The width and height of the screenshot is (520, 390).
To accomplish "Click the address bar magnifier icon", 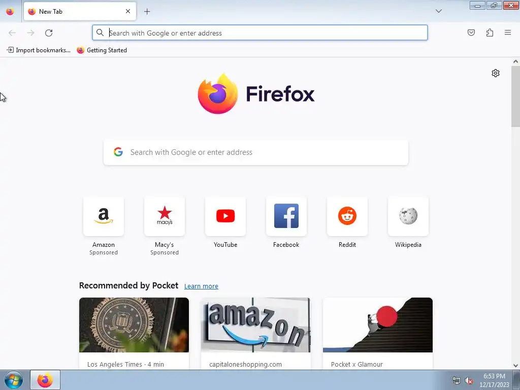I will coord(100,32).
